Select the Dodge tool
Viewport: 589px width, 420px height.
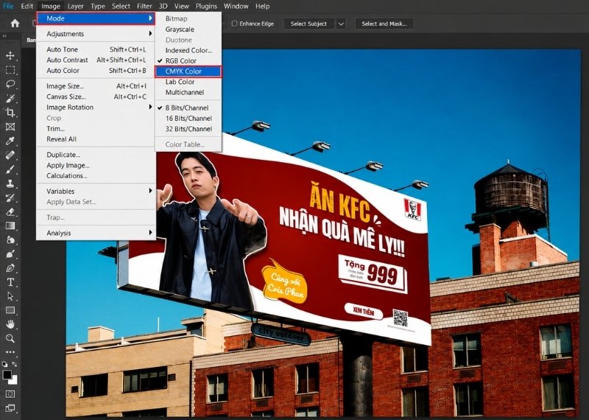(x=10, y=254)
